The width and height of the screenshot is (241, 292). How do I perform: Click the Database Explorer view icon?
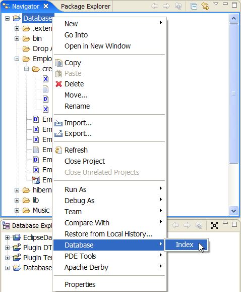(x=6, y=225)
